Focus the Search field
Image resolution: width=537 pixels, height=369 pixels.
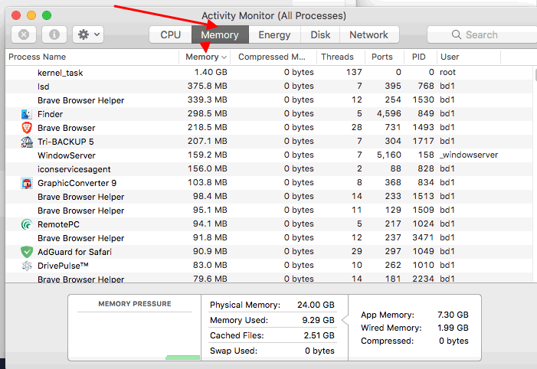[x=482, y=34]
